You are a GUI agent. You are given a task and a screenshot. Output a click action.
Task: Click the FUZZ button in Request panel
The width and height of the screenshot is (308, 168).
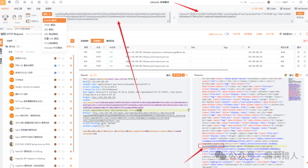177,75
